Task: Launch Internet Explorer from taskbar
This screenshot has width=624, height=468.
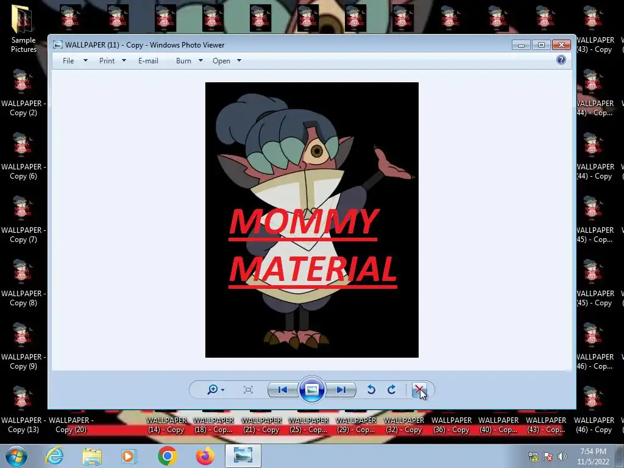Action: coord(54,456)
